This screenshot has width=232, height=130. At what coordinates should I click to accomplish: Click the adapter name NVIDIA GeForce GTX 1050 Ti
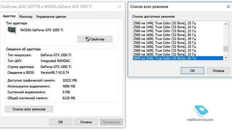[42, 30]
